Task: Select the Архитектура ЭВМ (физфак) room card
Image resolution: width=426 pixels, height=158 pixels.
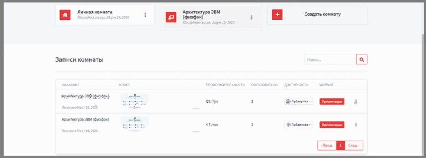Action: 211,17
